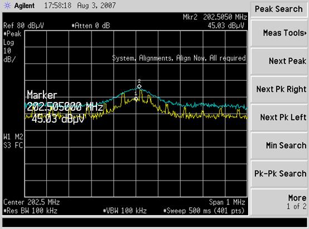Viewport: 309px width, 229px height.
Task: Jump to Next Peak
Action: tap(279, 61)
